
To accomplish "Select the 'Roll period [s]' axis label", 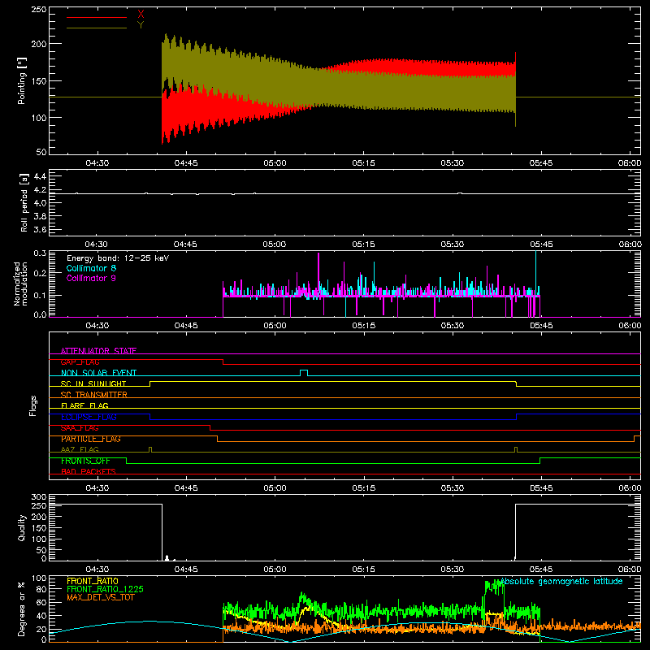I will click(24, 202).
